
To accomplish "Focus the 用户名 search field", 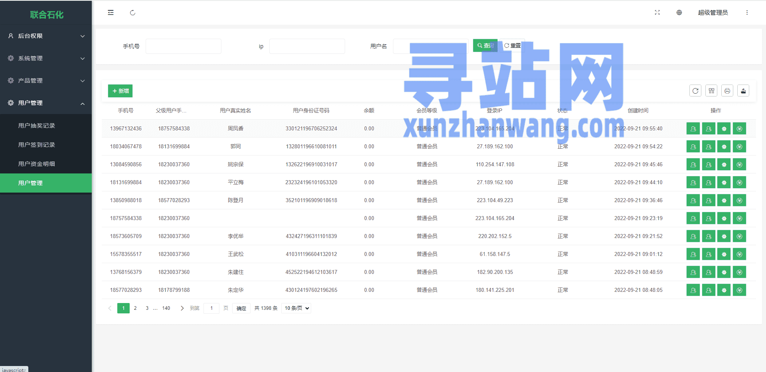I will (431, 46).
